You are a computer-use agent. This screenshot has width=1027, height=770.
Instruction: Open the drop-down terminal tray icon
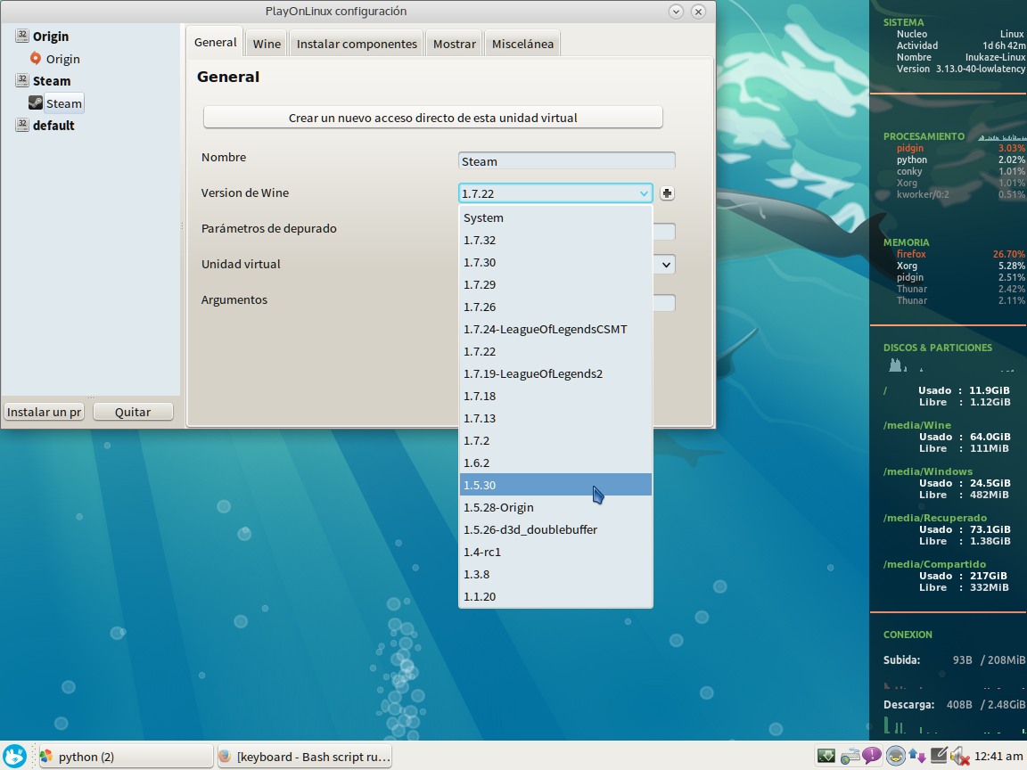tap(826, 757)
